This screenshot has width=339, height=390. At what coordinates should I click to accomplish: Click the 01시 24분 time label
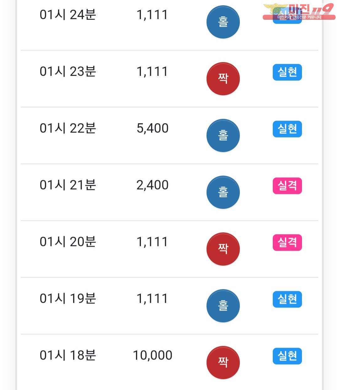pos(68,15)
